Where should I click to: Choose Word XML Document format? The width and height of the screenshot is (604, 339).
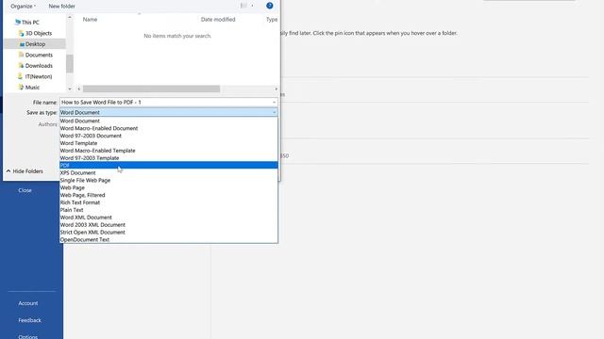[x=168, y=218]
